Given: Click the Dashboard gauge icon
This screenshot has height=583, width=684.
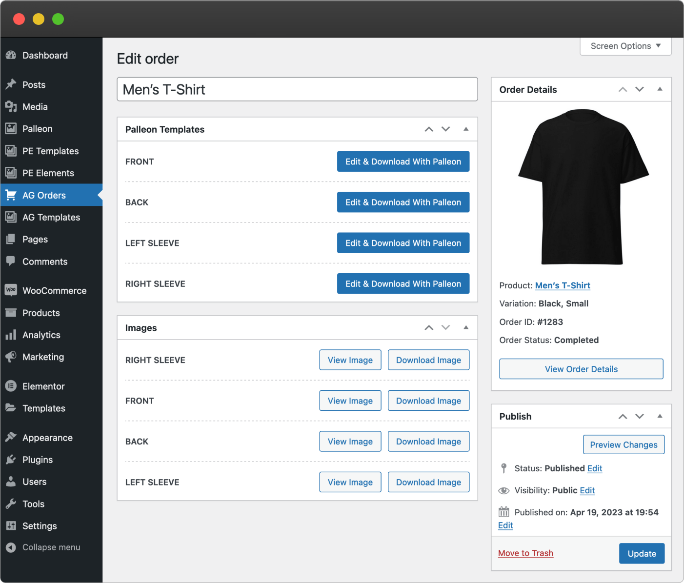Looking at the screenshot, I should tap(11, 55).
